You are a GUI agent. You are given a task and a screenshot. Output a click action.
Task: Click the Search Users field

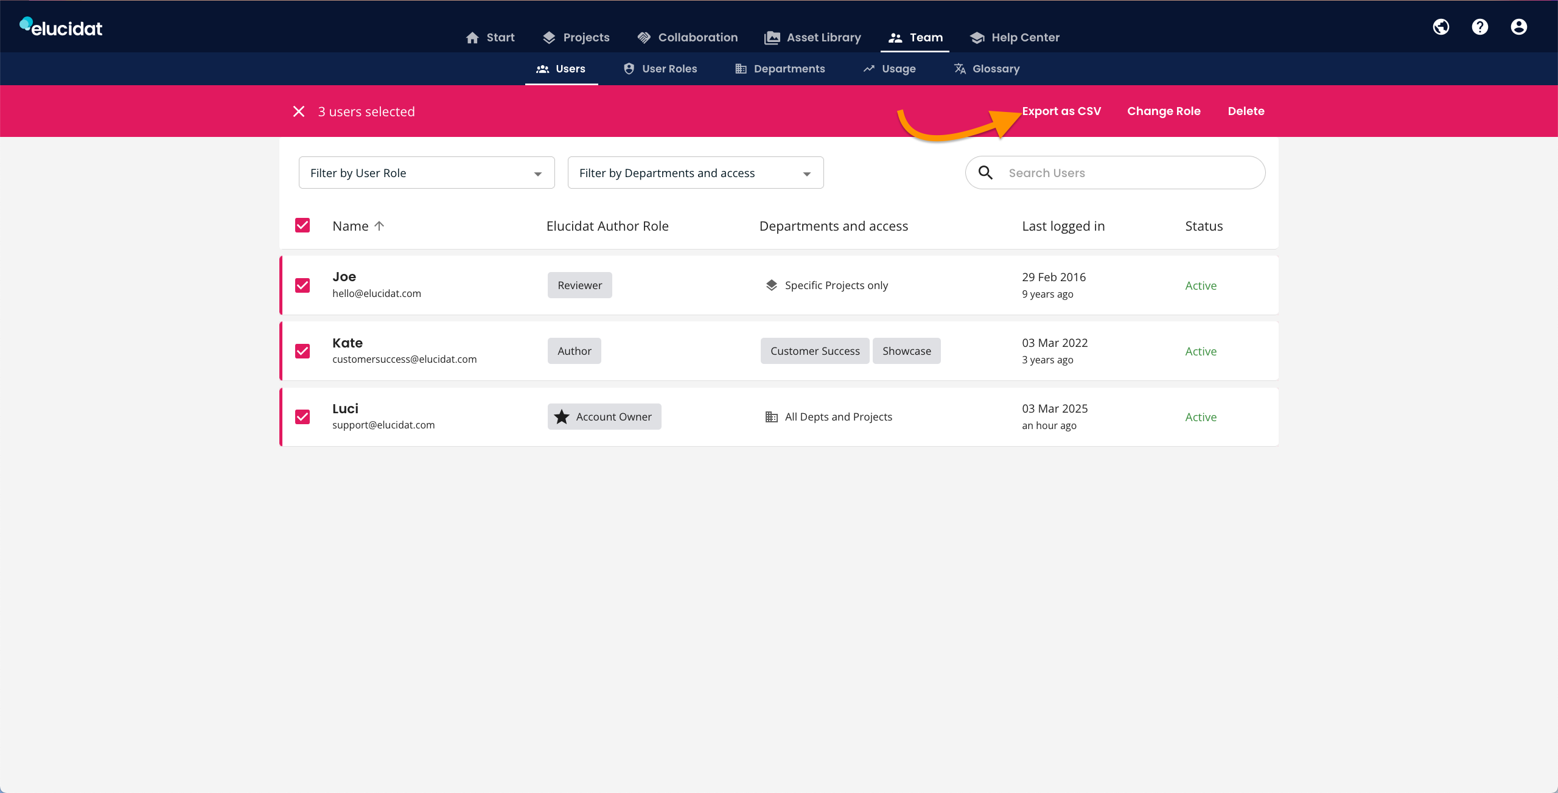click(x=1115, y=173)
